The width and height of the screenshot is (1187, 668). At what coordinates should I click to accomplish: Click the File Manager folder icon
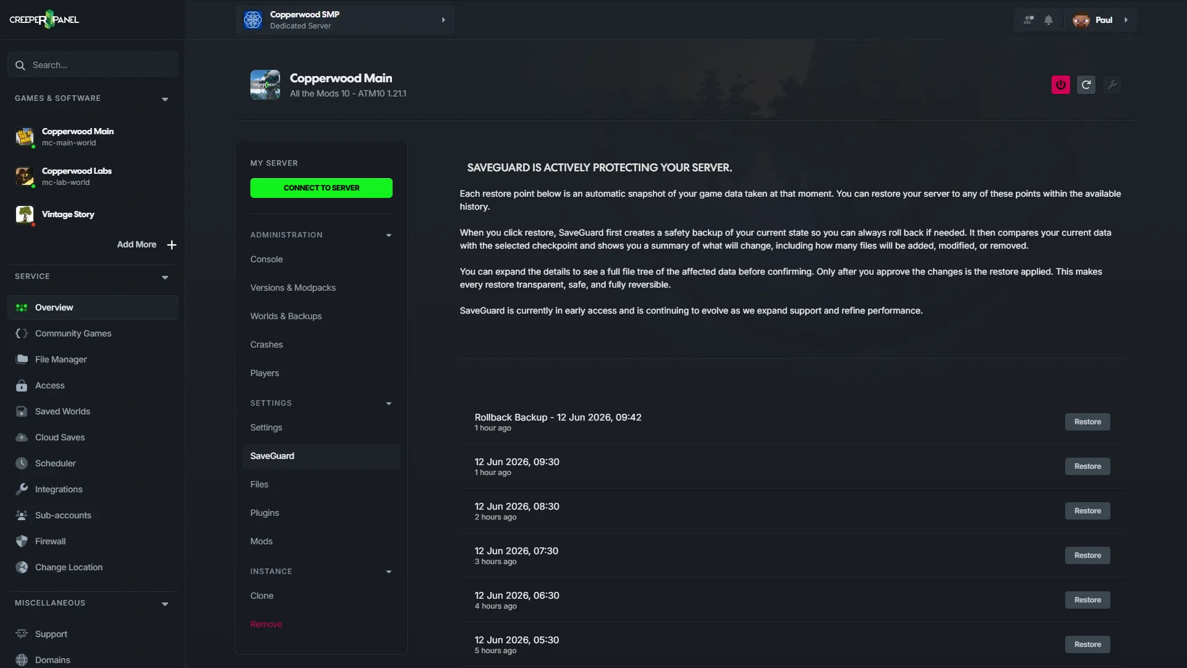22,359
